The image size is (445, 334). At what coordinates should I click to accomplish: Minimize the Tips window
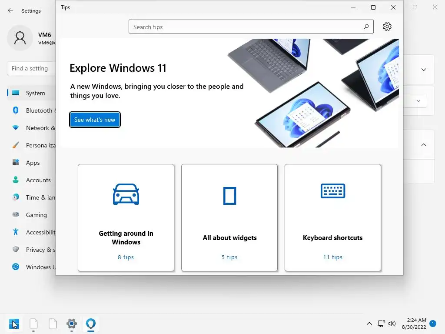(353, 7)
